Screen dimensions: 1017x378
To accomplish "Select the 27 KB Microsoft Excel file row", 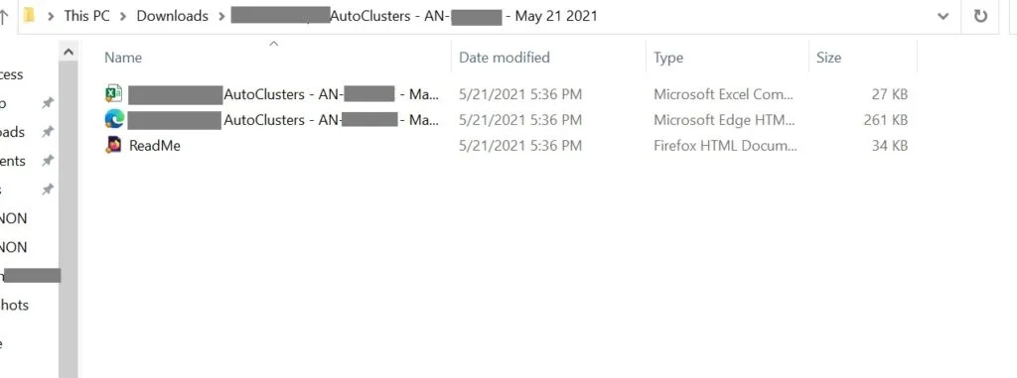I will pos(506,94).
